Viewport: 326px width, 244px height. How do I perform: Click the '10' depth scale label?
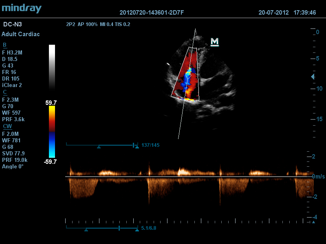[x=319, y=89]
